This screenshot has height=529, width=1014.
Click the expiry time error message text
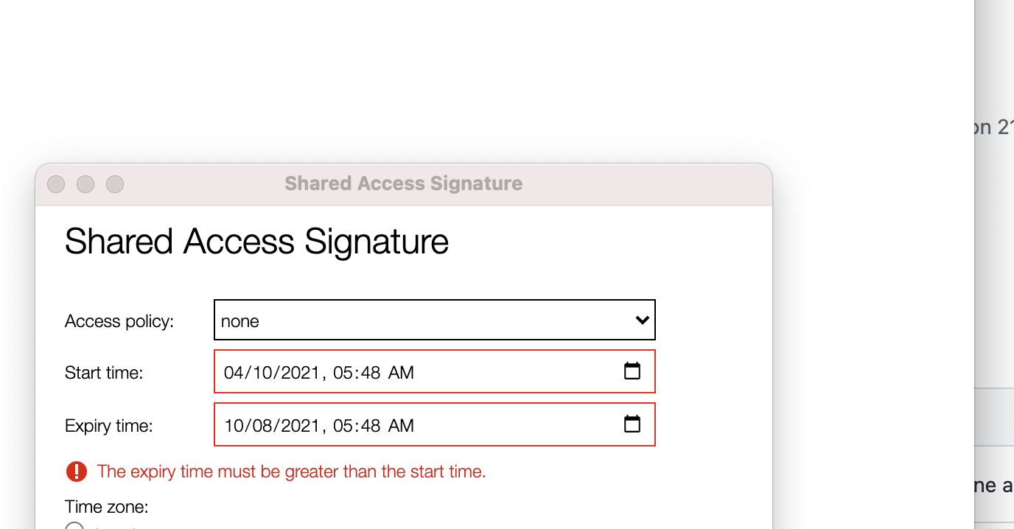(x=292, y=471)
